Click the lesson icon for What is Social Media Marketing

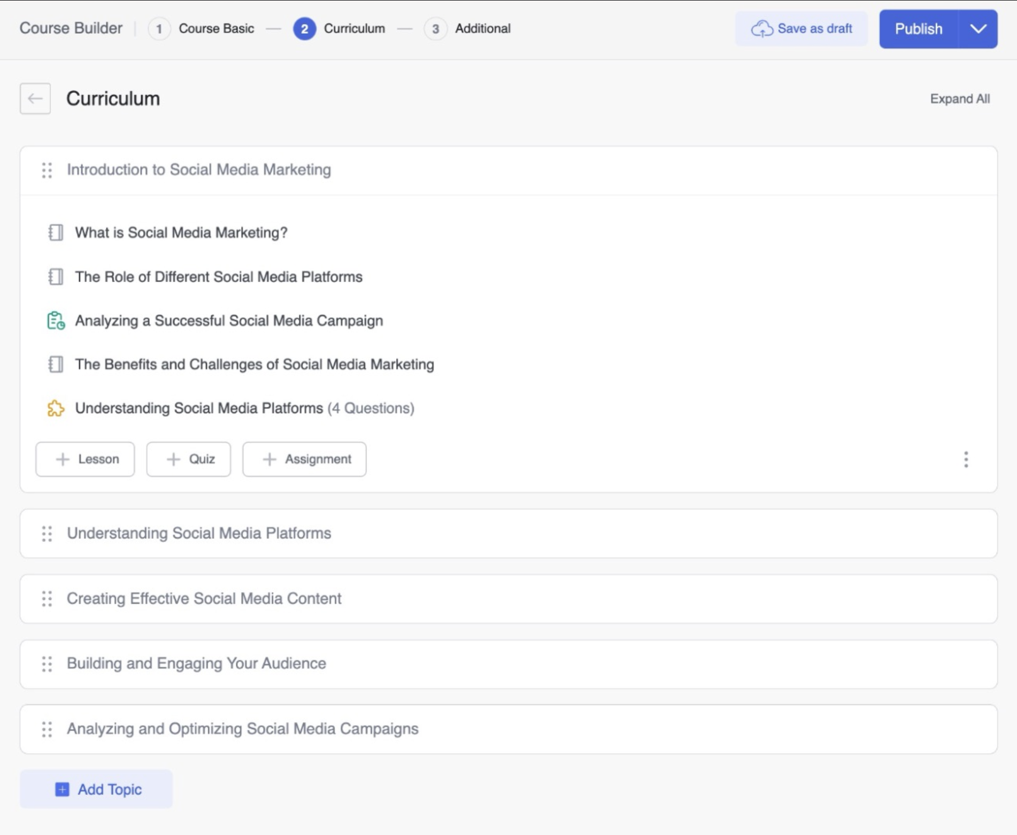point(56,233)
